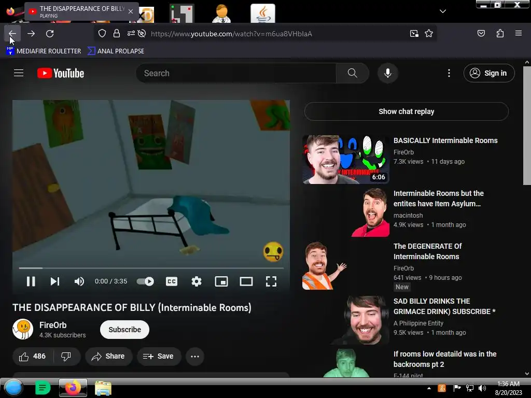This screenshot has height=398, width=531.
Task: Toggle the autoplay switch off
Action: (145, 281)
